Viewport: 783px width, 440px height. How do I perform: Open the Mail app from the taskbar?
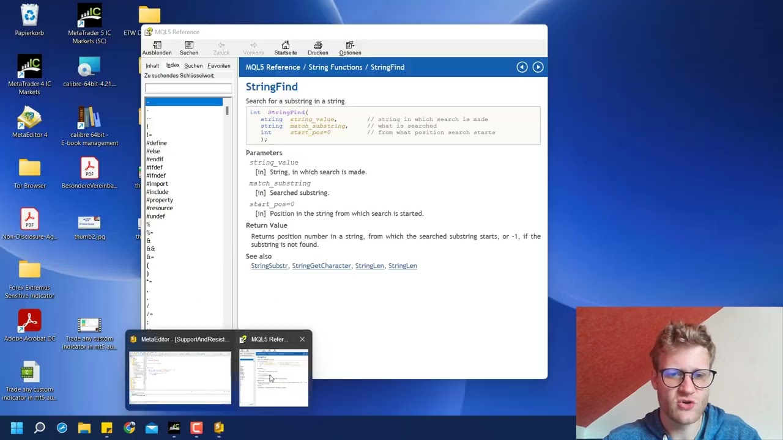click(152, 428)
